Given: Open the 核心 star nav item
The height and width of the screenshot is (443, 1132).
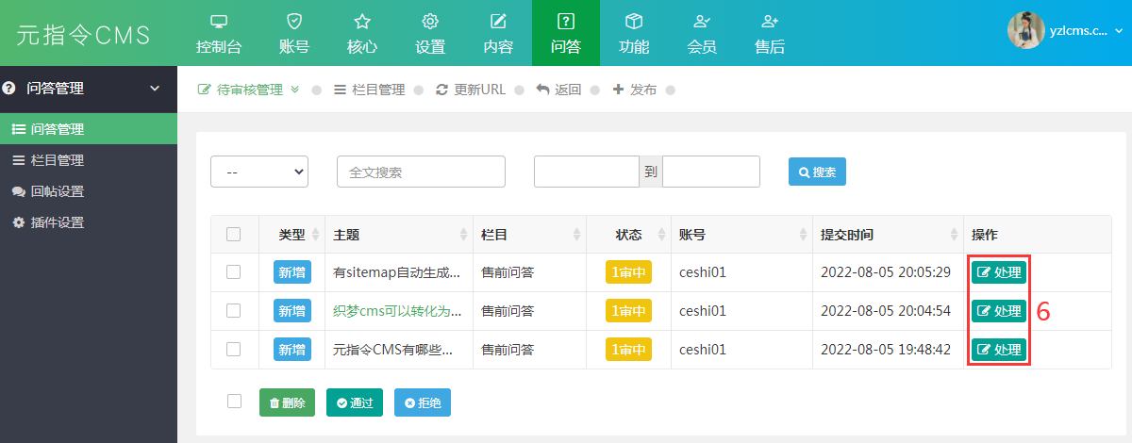Looking at the screenshot, I should (362, 33).
